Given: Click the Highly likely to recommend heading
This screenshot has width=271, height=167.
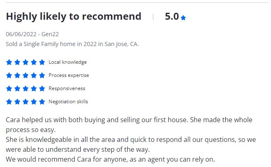Looking at the screenshot, I should tap(73, 16).
